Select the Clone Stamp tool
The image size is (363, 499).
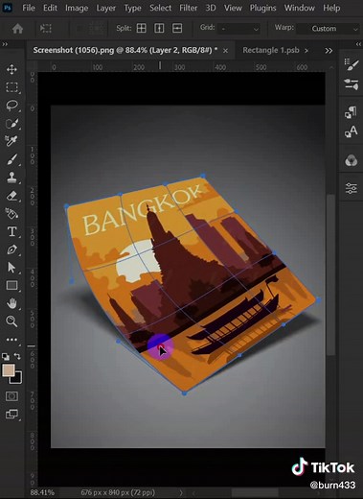(x=11, y=177)
